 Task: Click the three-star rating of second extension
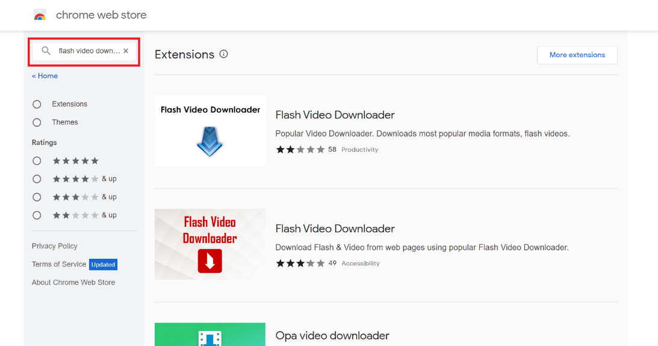pos(300,264)
